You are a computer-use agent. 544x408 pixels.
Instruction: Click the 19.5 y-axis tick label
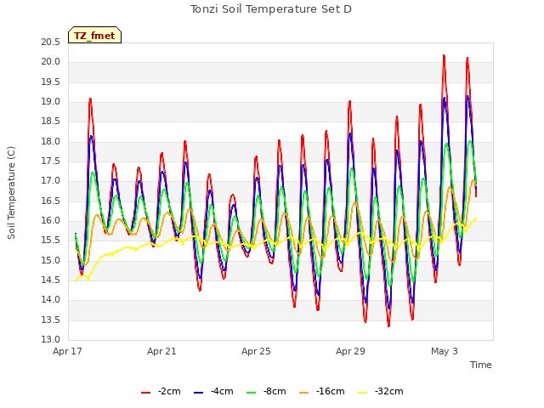tap(51, 82)
